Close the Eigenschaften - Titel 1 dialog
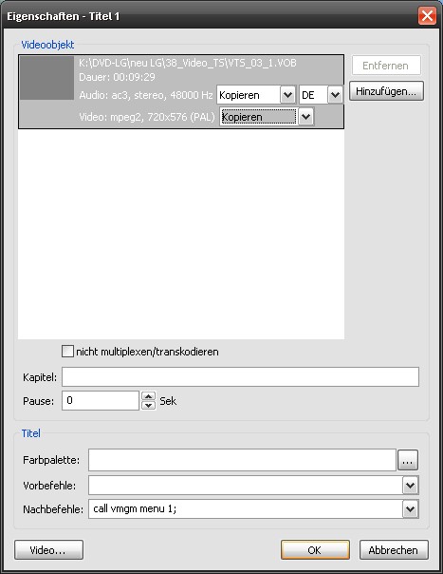 point(427,16)
